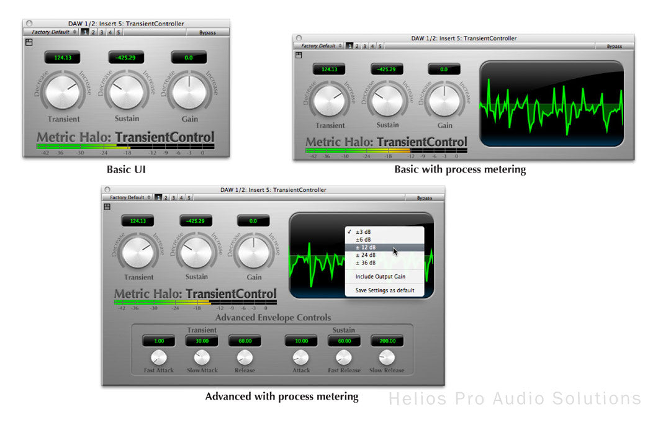Click the Fast Release knob under Sustain

(343, 357)
